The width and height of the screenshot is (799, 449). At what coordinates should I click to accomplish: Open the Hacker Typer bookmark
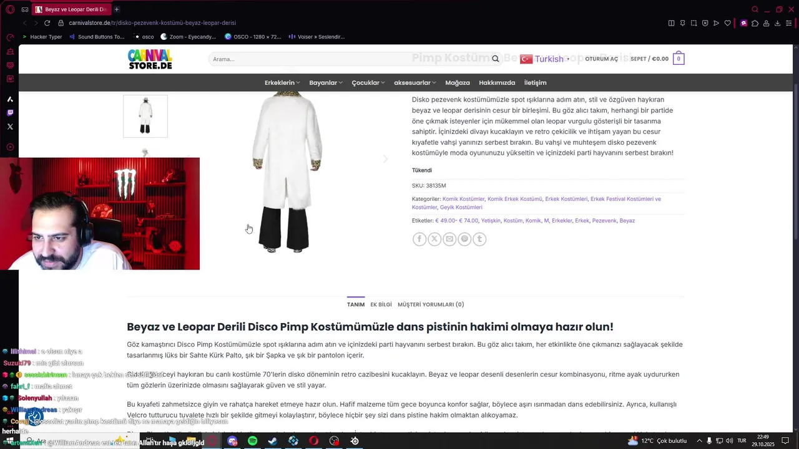tap(41, 37)
